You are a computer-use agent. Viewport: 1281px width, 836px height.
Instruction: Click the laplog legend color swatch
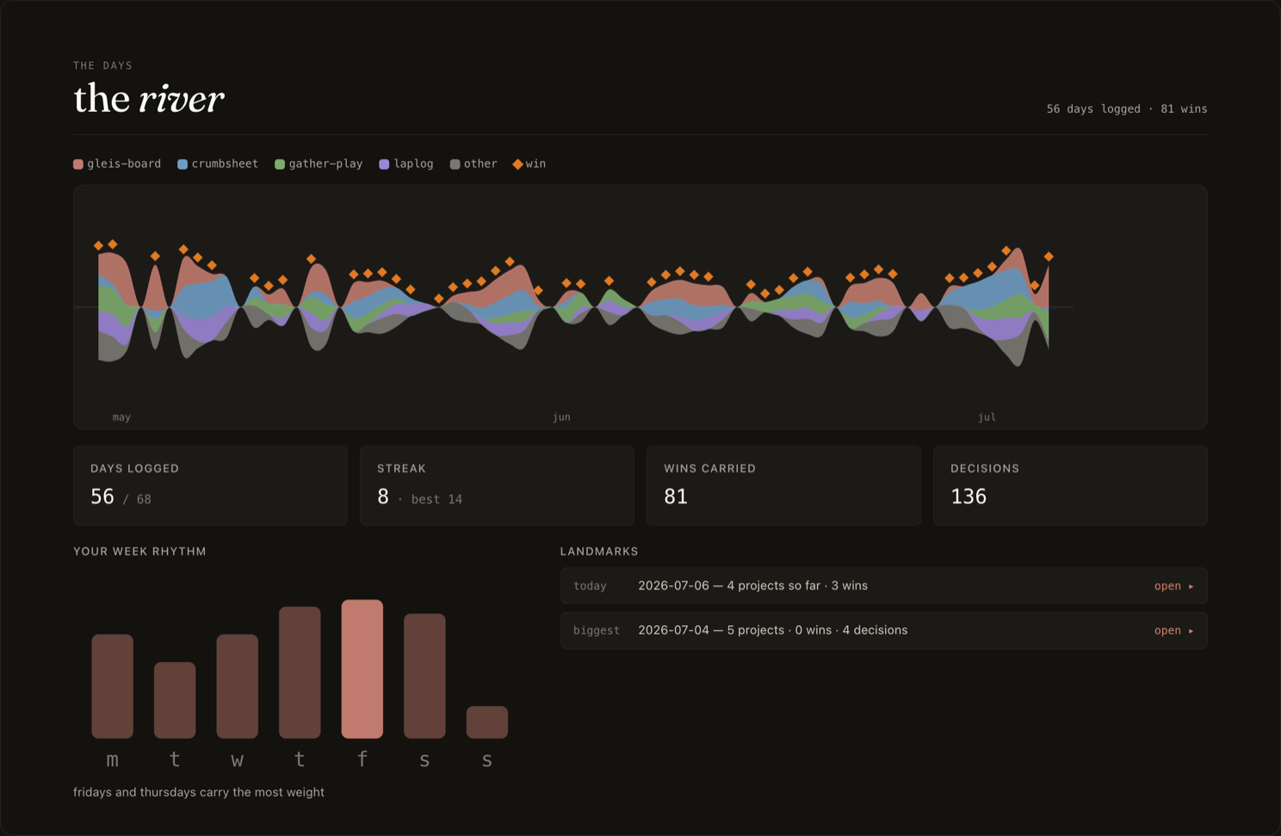384,164
